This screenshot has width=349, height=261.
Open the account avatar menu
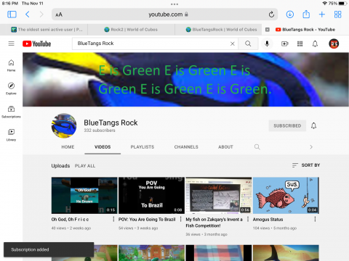(x=334, y=43)
